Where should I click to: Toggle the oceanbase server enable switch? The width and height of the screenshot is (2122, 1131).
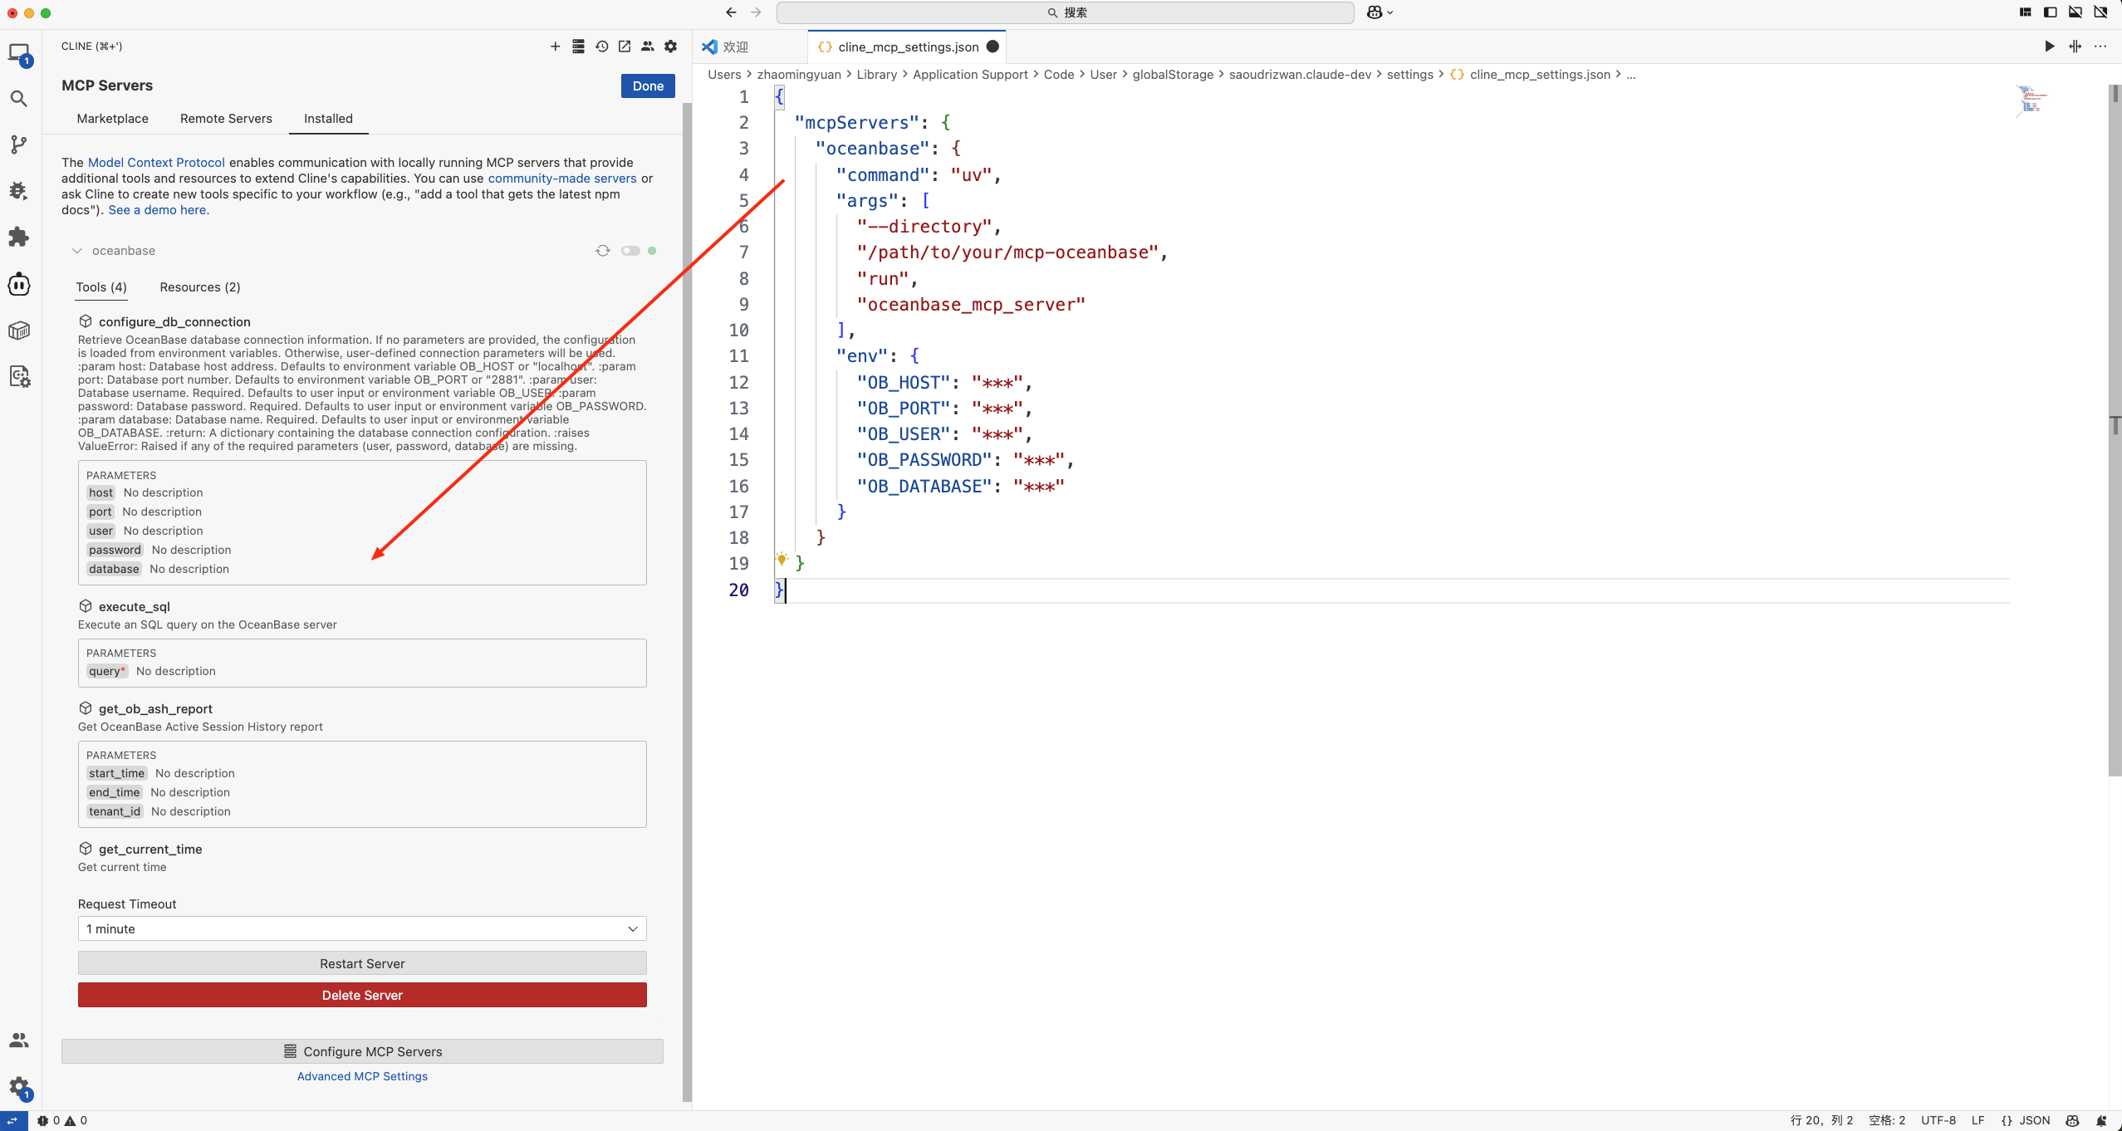tap(631, 251)
